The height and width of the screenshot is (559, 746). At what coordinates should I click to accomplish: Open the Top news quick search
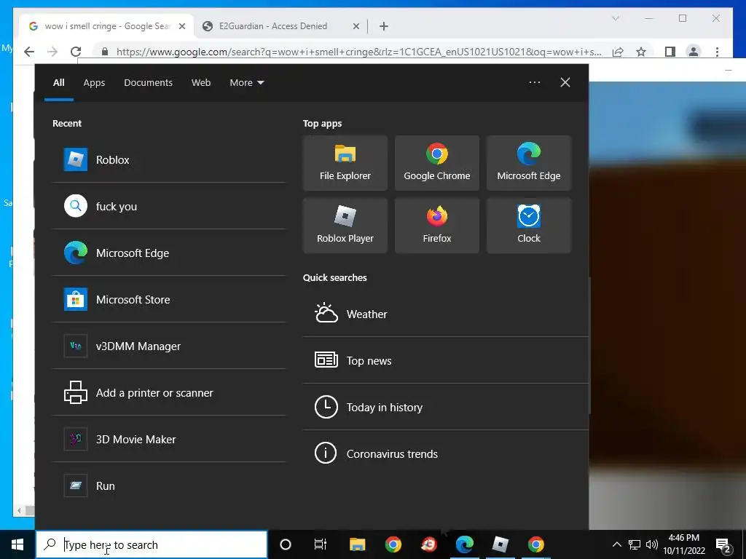point(446,361)
